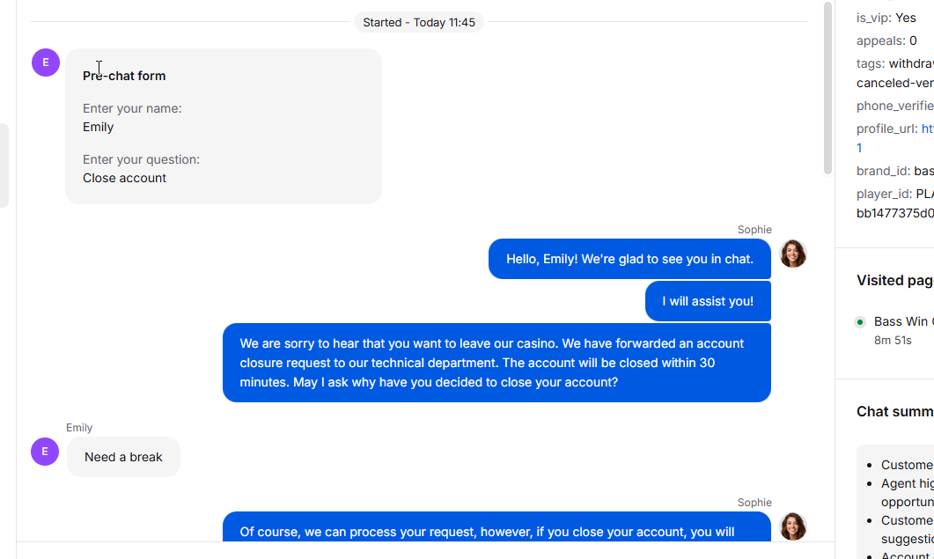Click the chat transcript vertical scrollbar
This screenshot has height=559, width=934.
(x=827, y=88)
